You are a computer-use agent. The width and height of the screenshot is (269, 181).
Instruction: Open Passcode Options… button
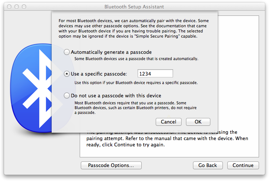click(x=111, y=165)
